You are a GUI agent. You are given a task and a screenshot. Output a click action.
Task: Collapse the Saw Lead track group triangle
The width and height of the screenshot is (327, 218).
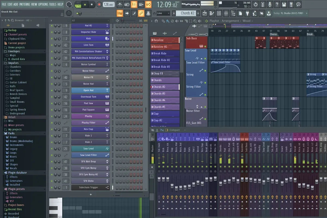(202, 59)
